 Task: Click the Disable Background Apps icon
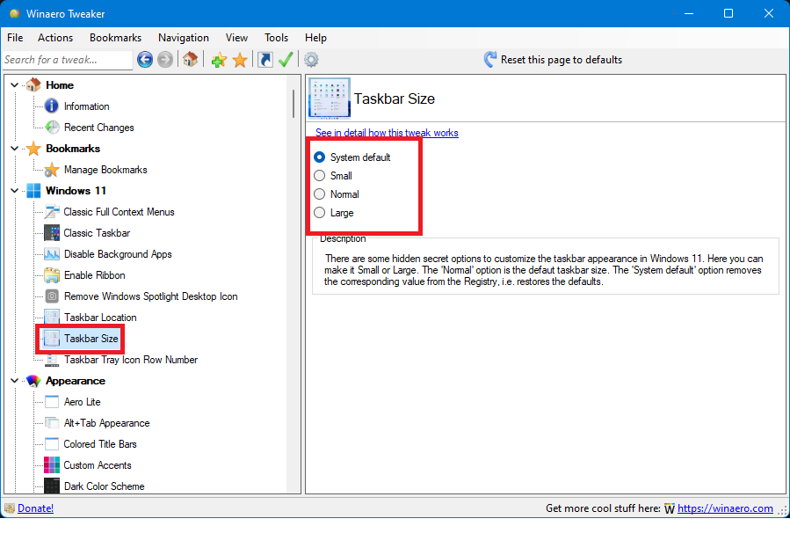[x=52, y=254]
